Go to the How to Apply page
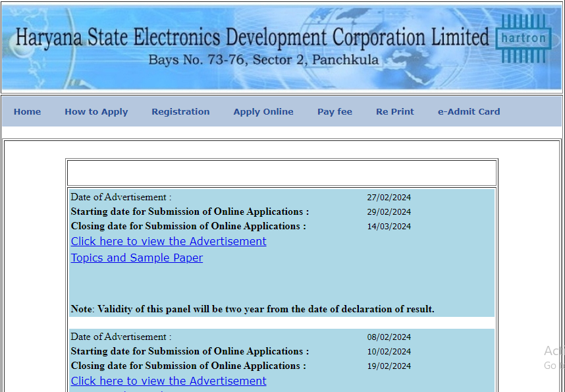Screen dimensions: 565x392 click(x=96, y=112)
